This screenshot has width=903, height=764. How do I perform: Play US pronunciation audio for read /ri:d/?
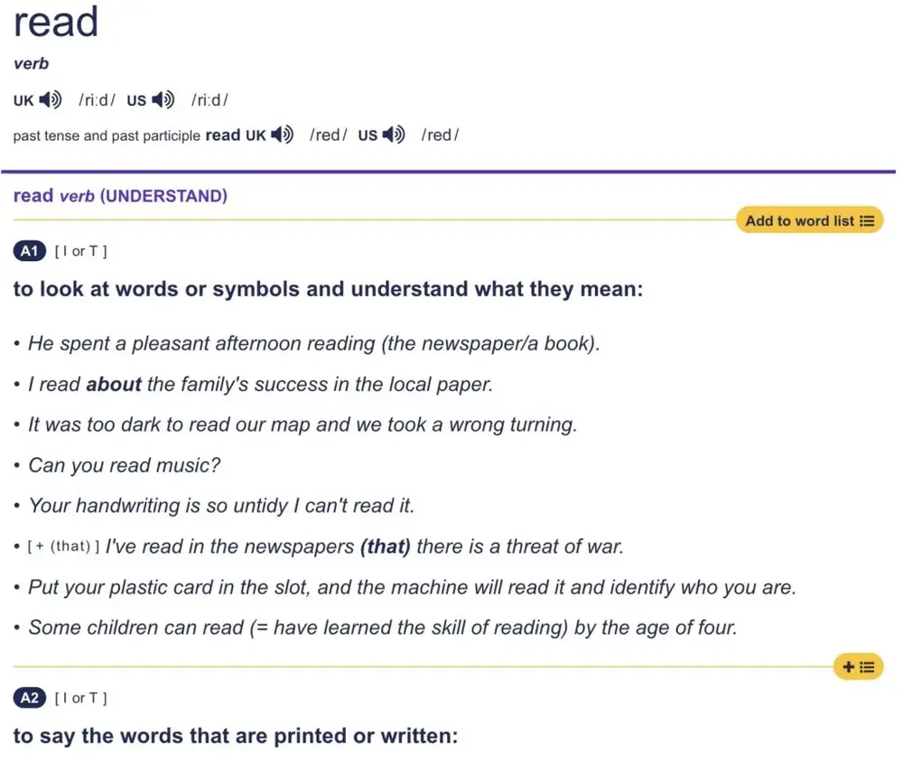pyautogui.click(x=163, y=100)
